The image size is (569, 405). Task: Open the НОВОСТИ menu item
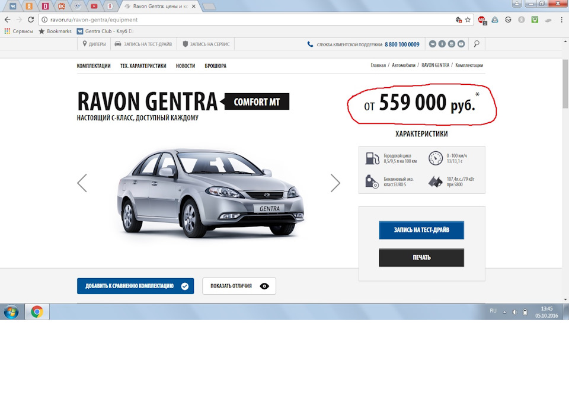pos(186,66)
